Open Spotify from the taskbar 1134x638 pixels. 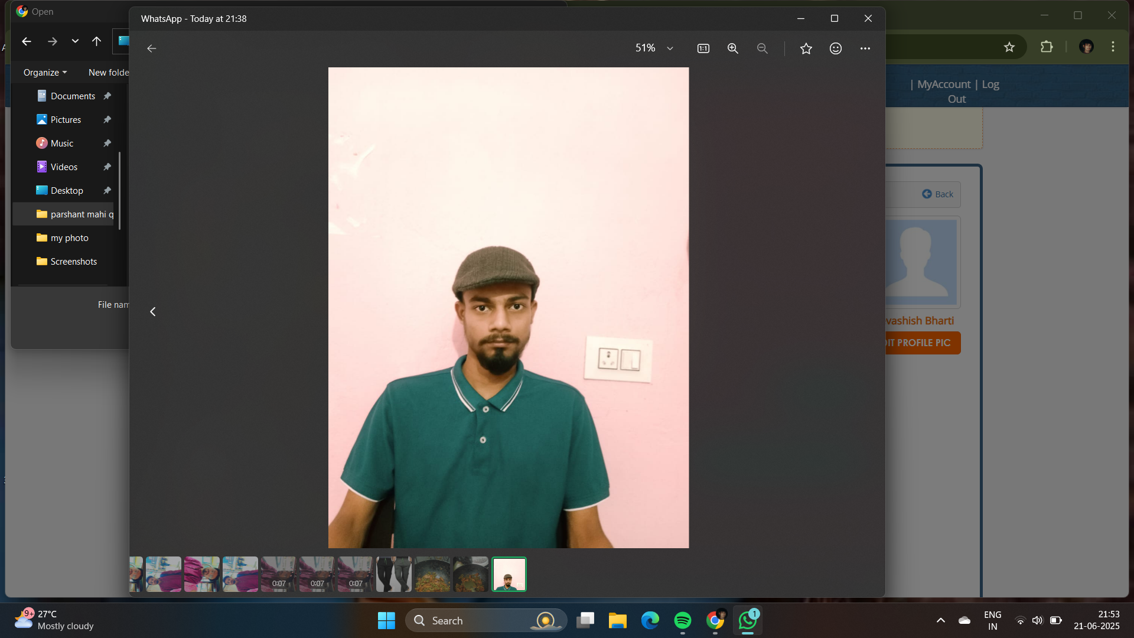683,620
